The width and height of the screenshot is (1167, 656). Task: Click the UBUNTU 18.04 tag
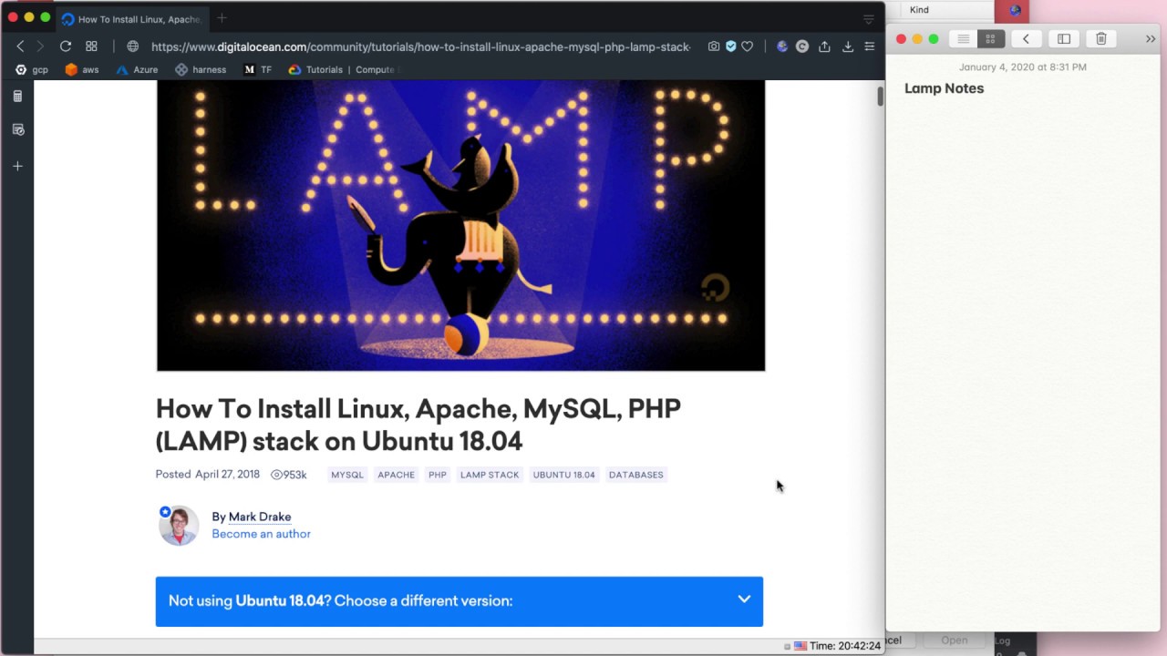(563, 475)
